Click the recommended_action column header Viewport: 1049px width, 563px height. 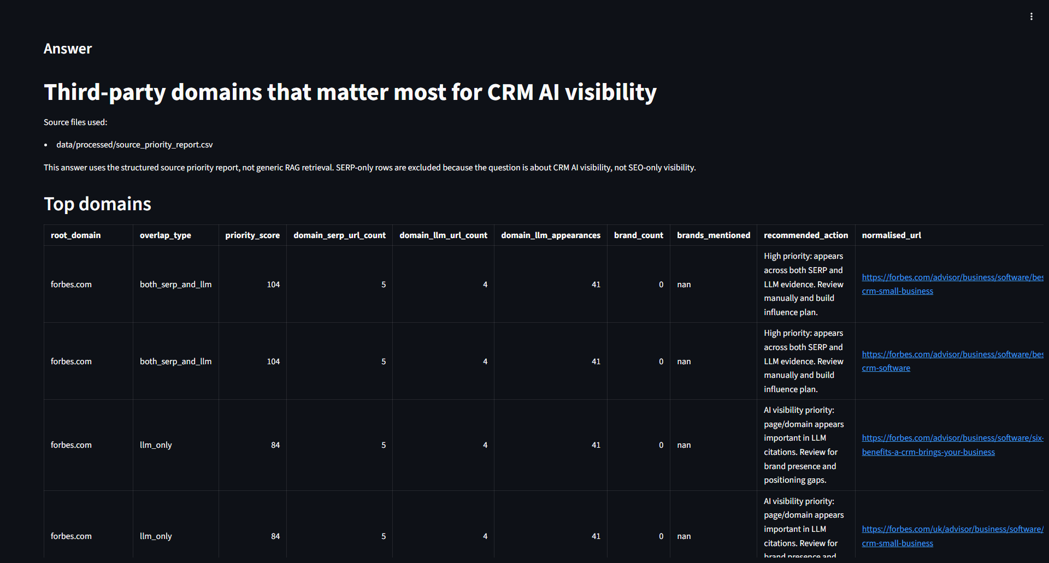coord(806,235)
